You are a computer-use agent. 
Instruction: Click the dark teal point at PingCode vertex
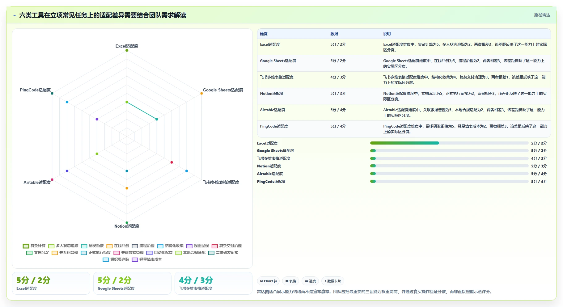[52, 93]
